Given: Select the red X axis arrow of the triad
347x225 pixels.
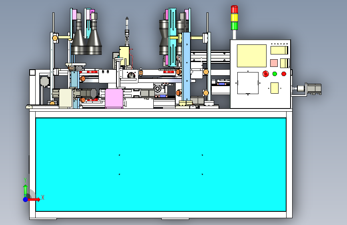Looking at the screenshot, I should click(x=34, y=199).
